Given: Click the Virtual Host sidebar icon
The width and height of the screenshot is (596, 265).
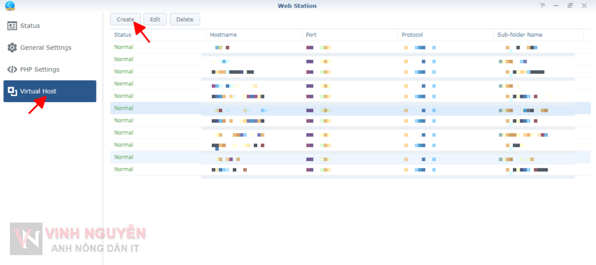Looking at the screenshot, I should click(x=12, y=91).
